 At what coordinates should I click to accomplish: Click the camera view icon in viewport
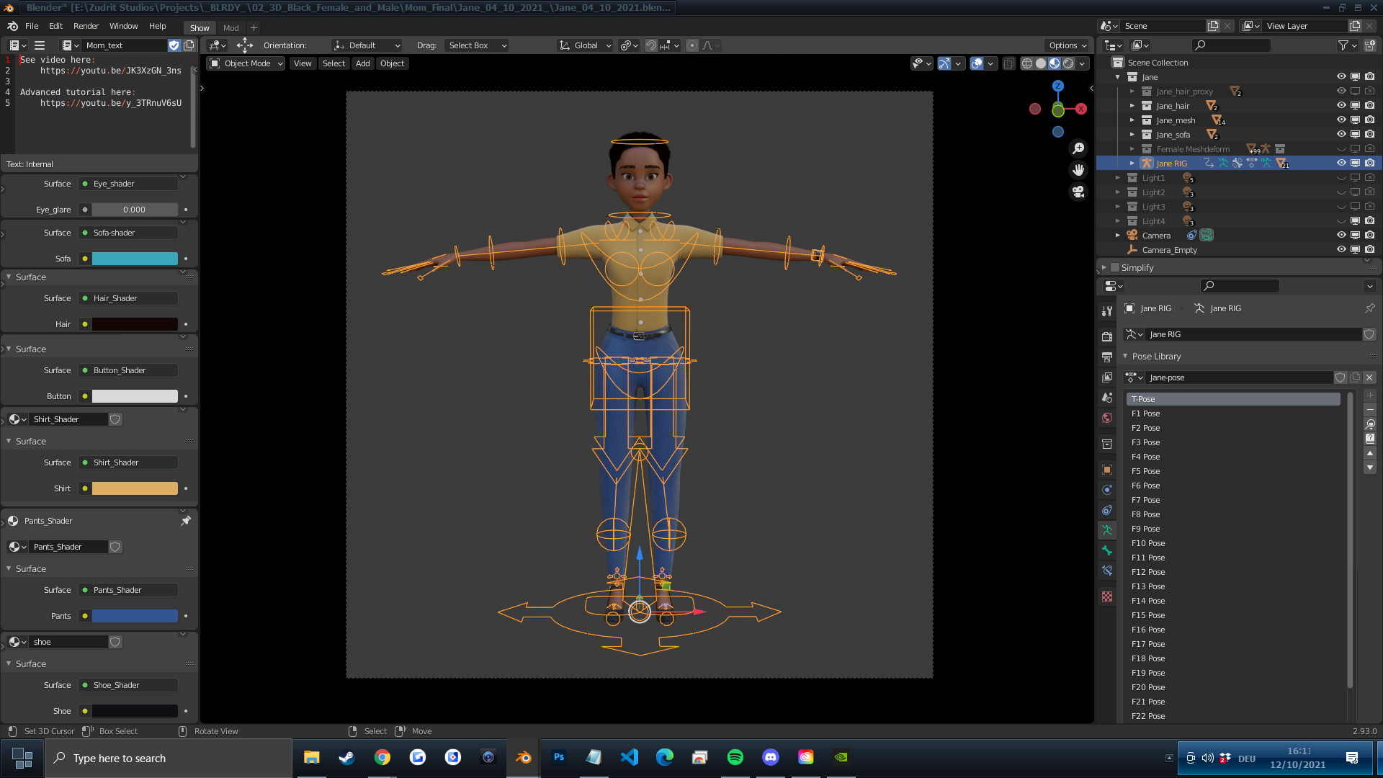click(x=1078, y=192)
